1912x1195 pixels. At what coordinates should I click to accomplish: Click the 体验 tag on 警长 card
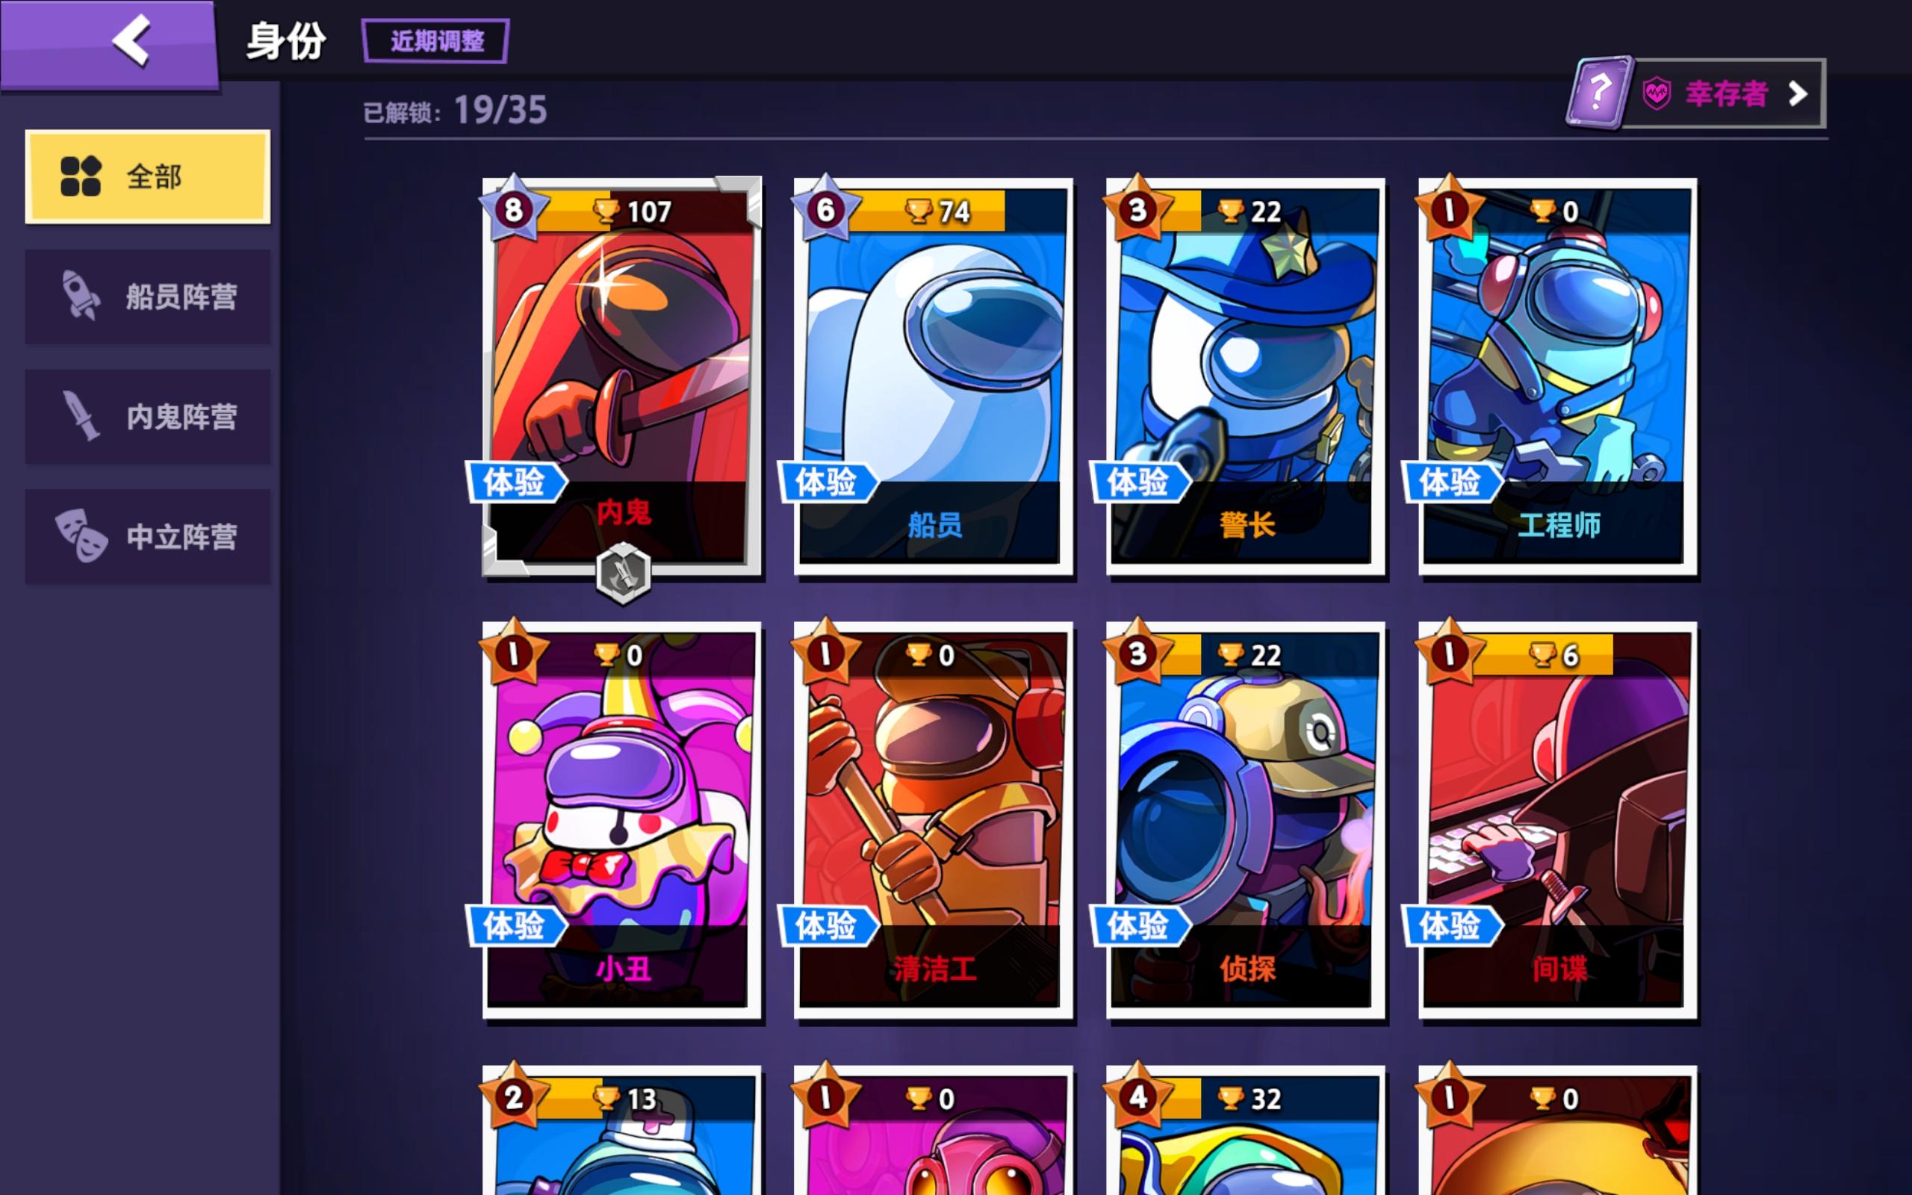[1139, 481]
